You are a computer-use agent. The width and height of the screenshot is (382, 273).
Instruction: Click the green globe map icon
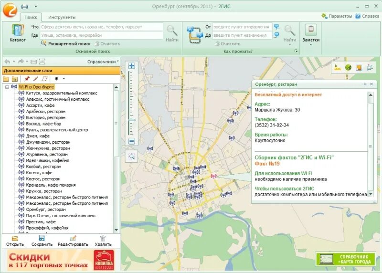348,67
